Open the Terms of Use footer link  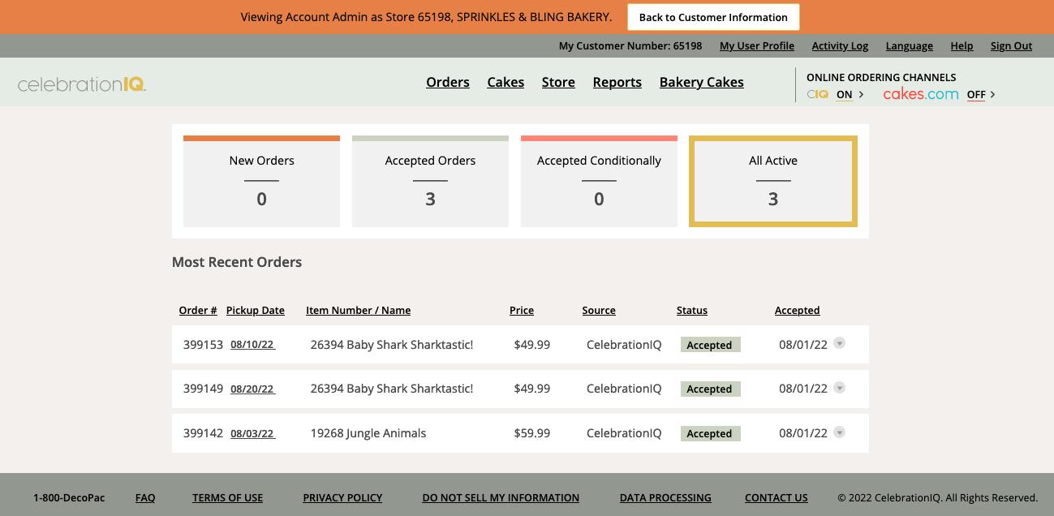(227, 497)
